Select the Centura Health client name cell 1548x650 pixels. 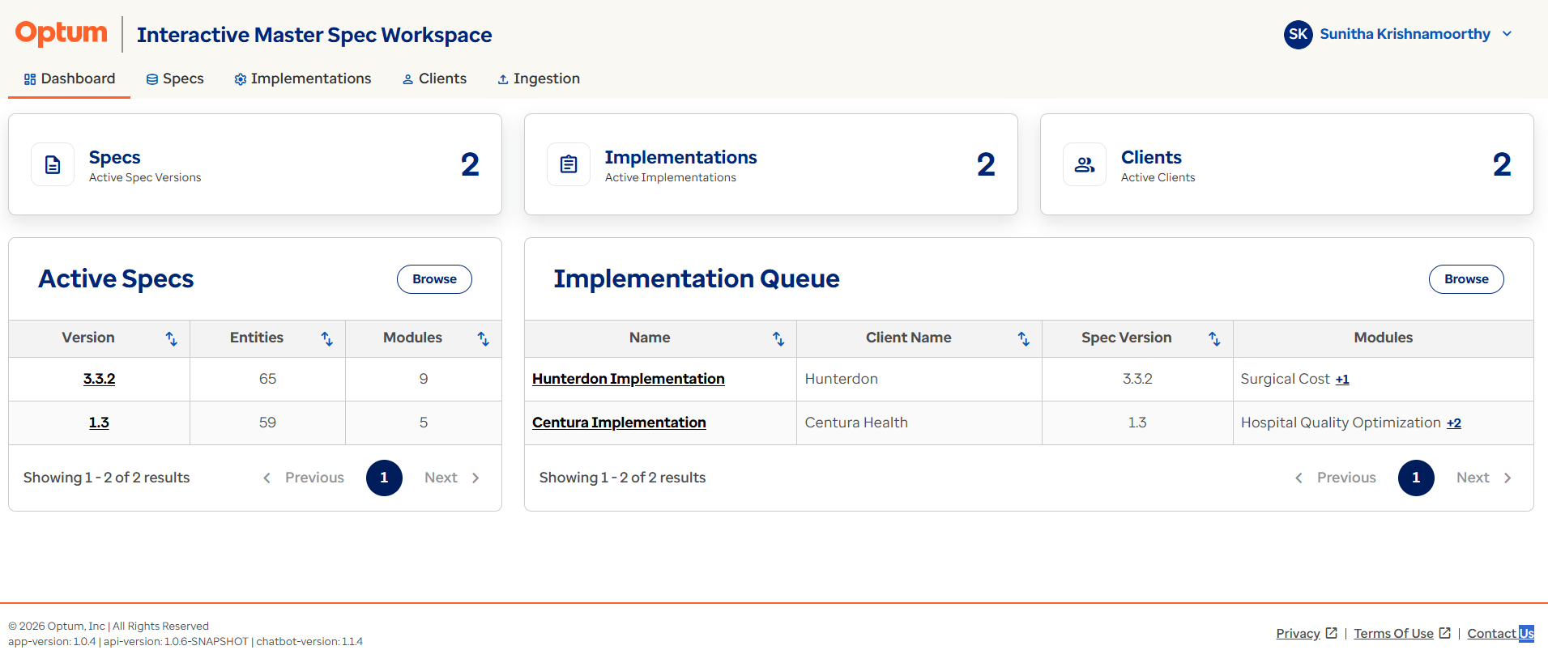pyautogui.click(x=919, y=423)
